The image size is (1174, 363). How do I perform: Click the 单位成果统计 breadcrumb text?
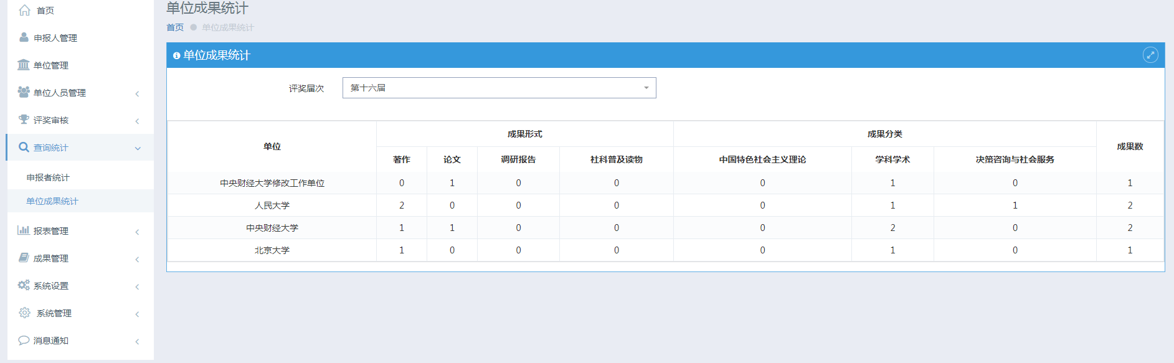[x=228, y=27]
